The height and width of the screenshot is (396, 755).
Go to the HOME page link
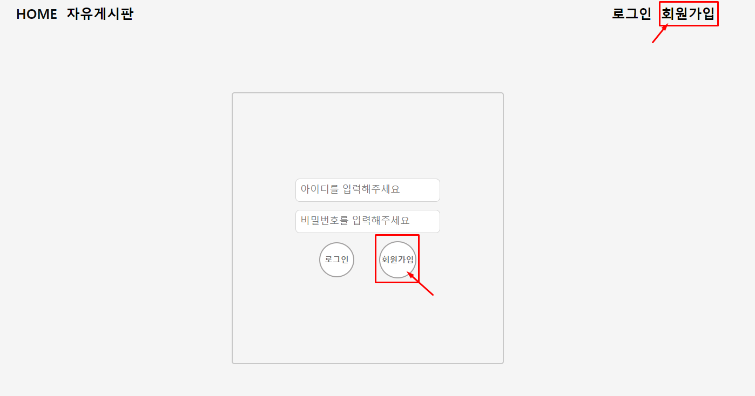point(37,15)
